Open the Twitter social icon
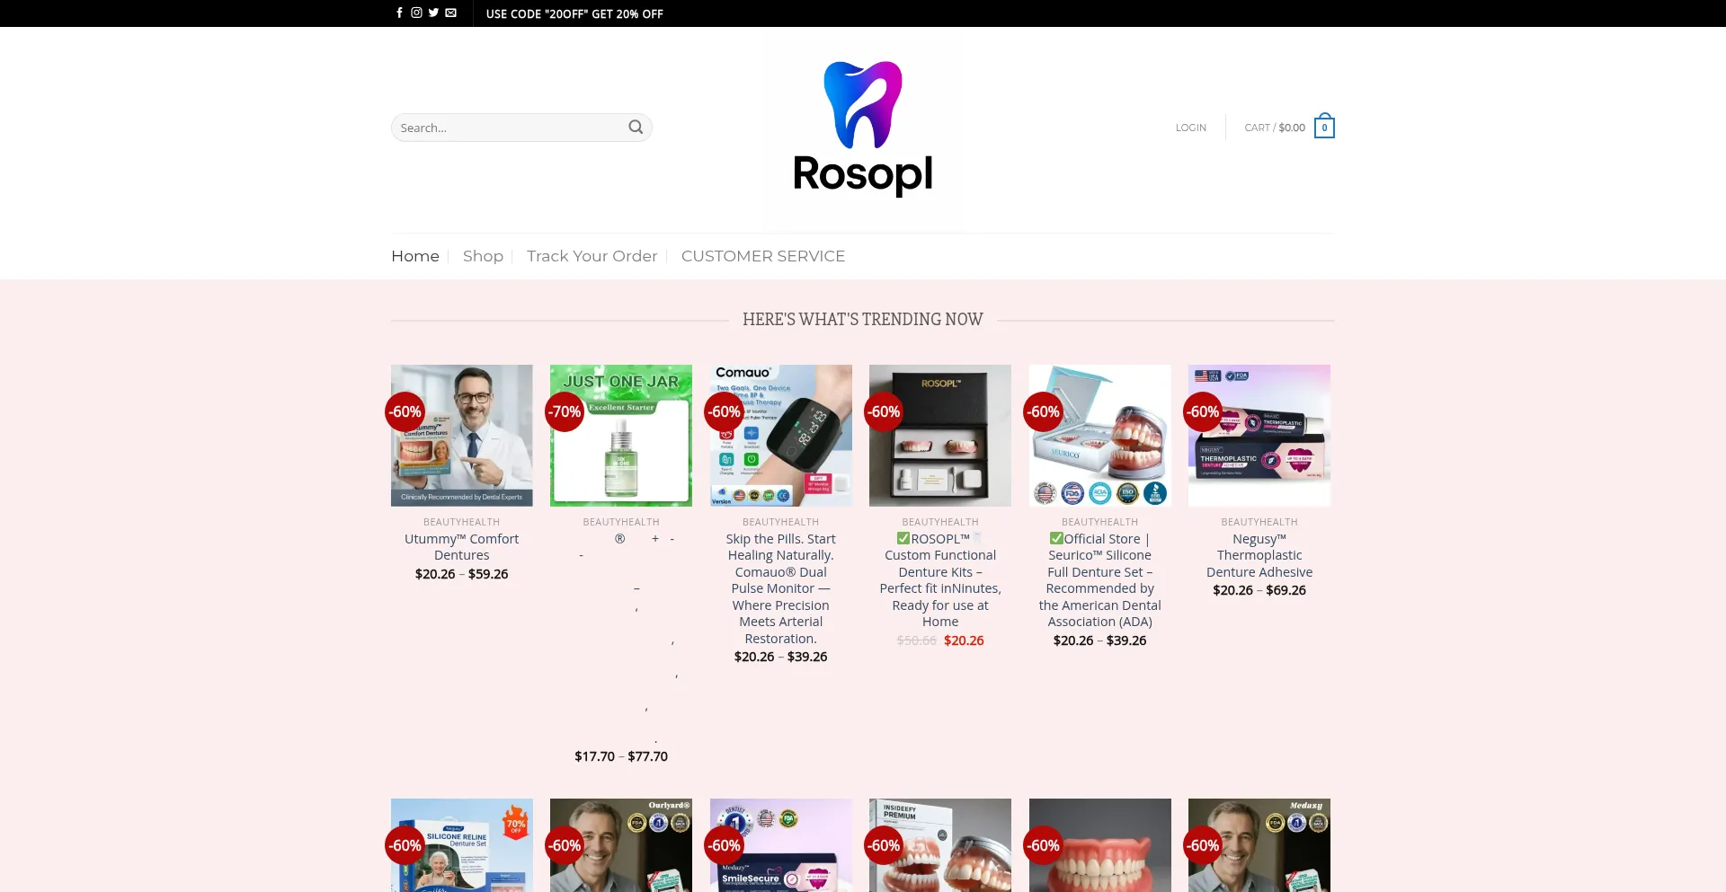This screenshot has height=892, width=1726. [x=433, y=13]
